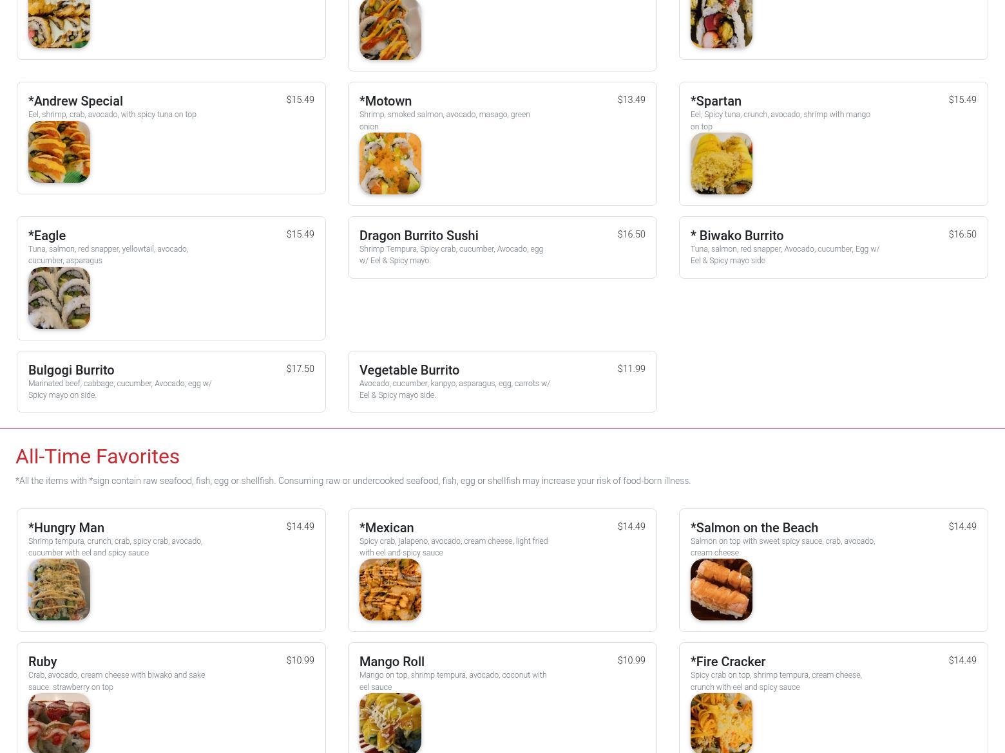
Task: View the Mango Roll photo
Action: coord(390,723)
